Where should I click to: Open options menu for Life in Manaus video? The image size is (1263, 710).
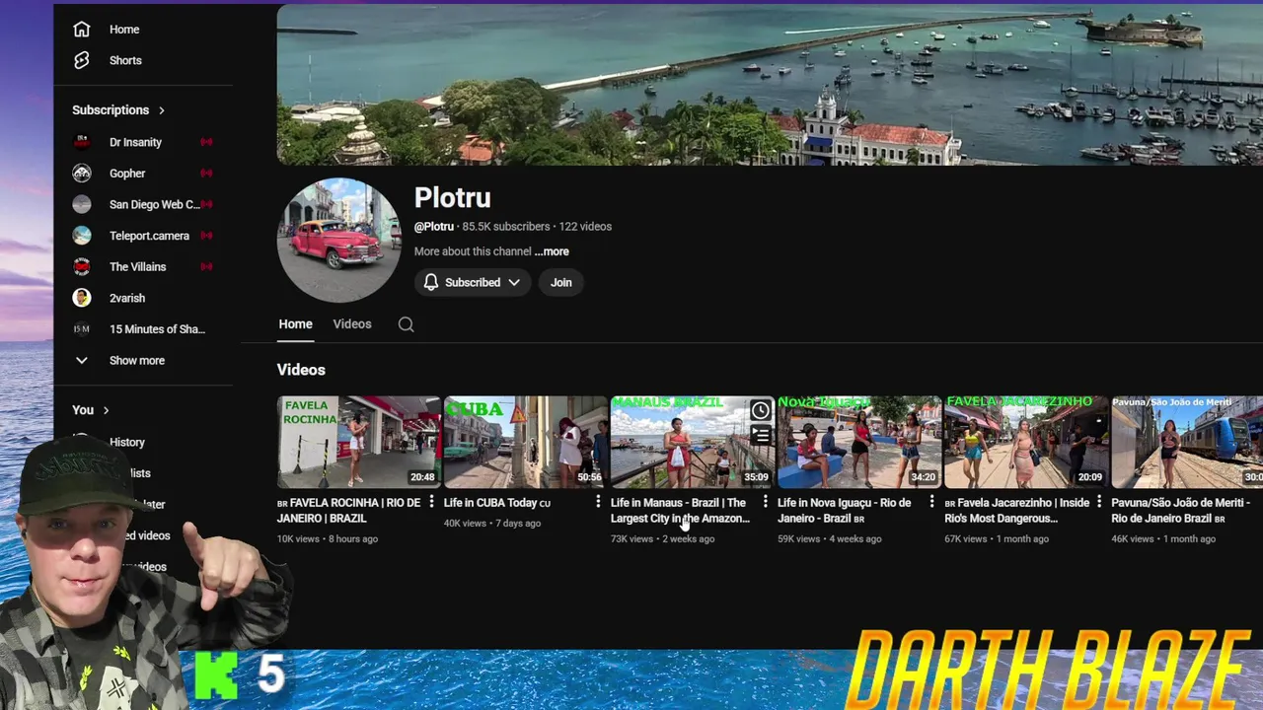pyautogui.click(x=765, y=503)
